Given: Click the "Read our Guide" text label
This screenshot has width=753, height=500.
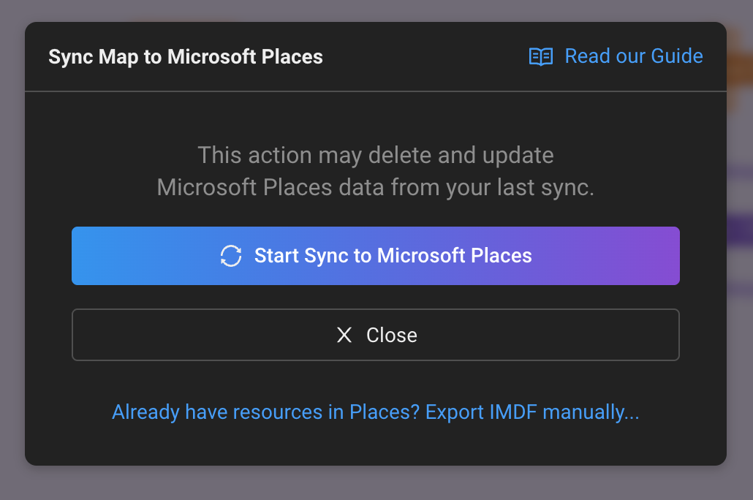Looking at the screenshot, I should pos(634,56).
